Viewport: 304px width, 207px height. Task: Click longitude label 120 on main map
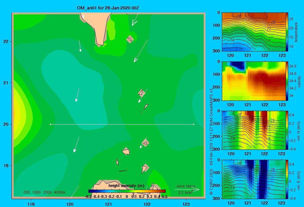pyautogui.click(x=70, y=204)
